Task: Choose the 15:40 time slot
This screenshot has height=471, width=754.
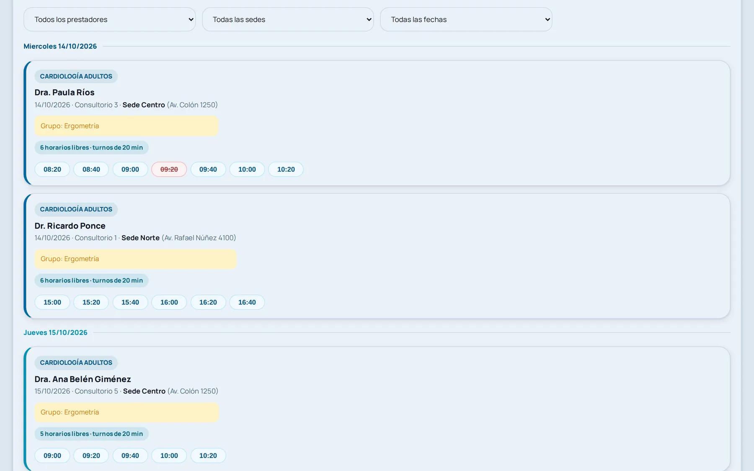Action: (130, 302)
